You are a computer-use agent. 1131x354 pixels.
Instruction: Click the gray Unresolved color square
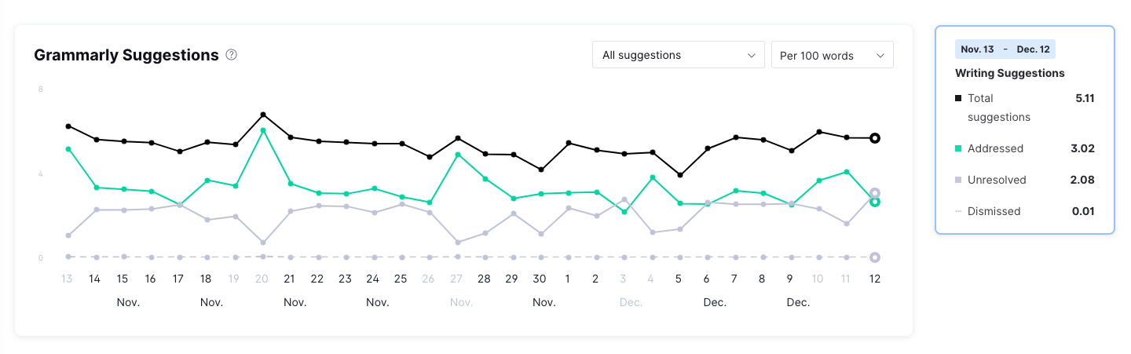click(x=958, y=180)
